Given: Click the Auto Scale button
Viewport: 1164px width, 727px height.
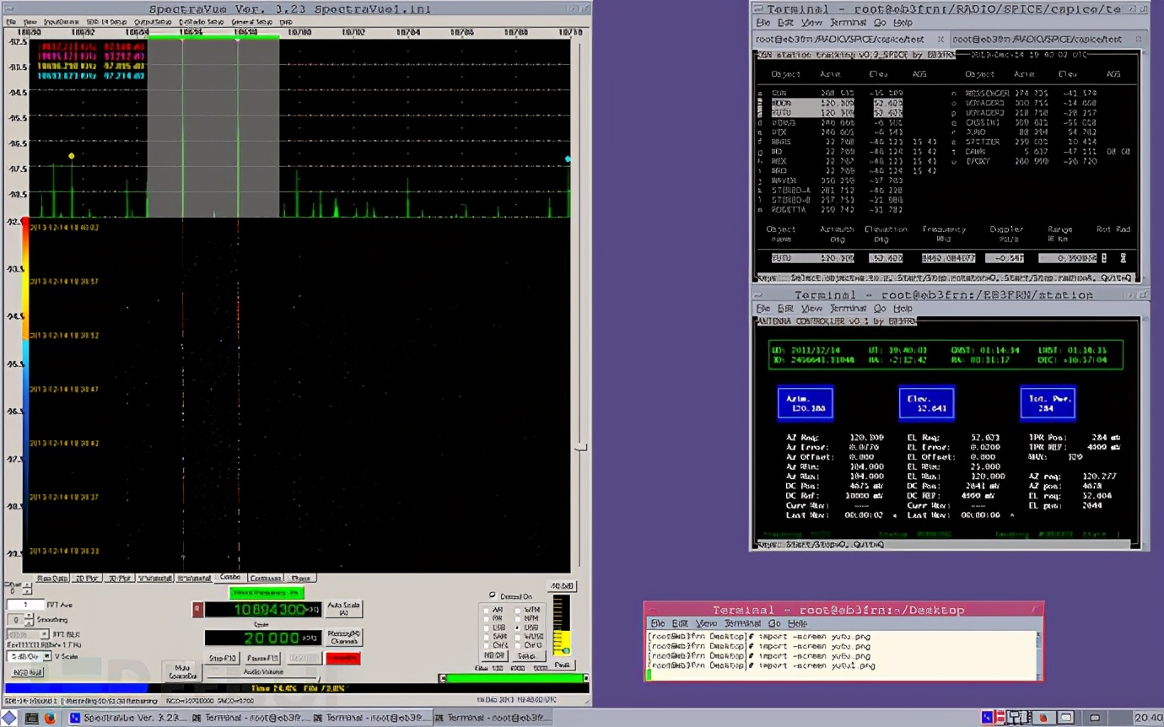Looking at the screenshot, I should (x=343, y=608).
